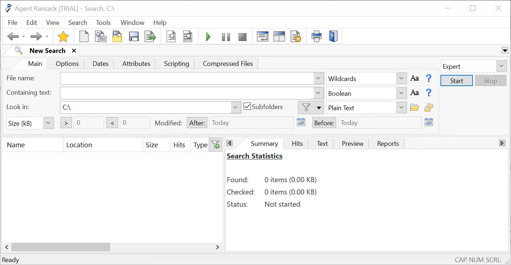Expand the Size (kB) dropdown
The width and height of the screenshot is (511, 265).
[49, 123]
